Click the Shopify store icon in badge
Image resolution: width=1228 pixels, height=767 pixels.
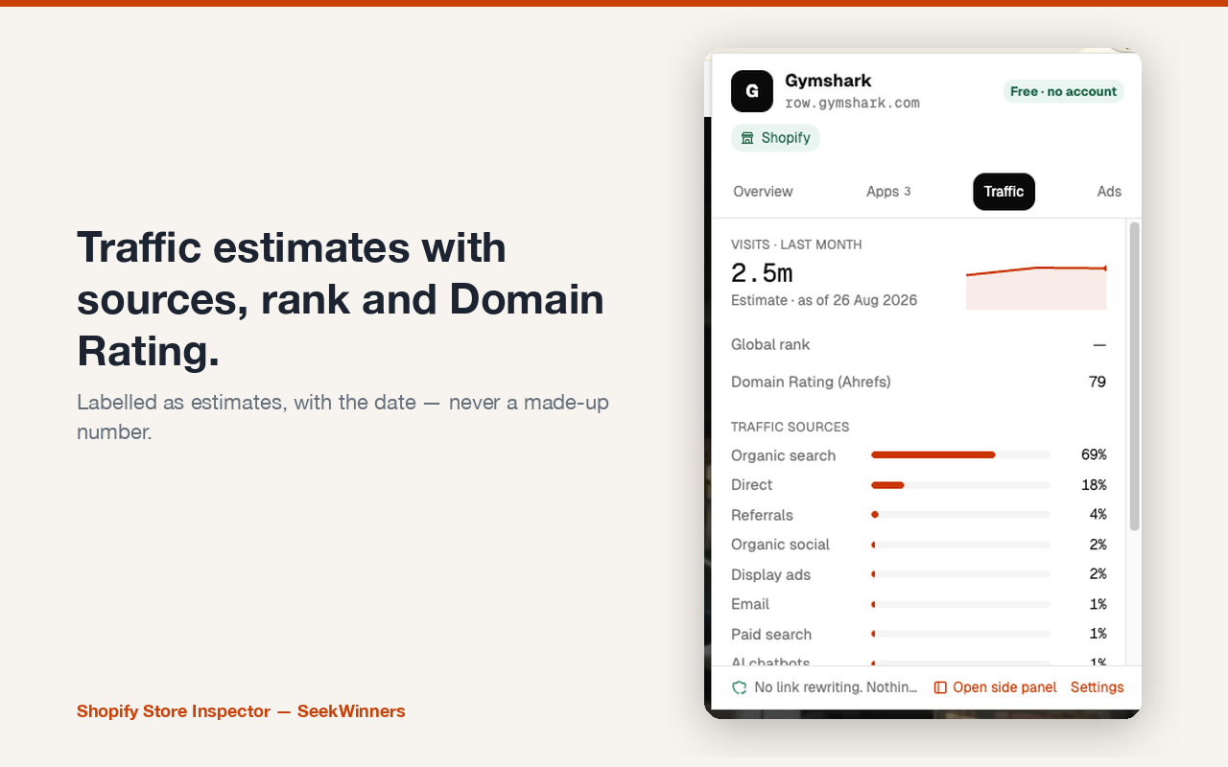[x=747, y=138]
